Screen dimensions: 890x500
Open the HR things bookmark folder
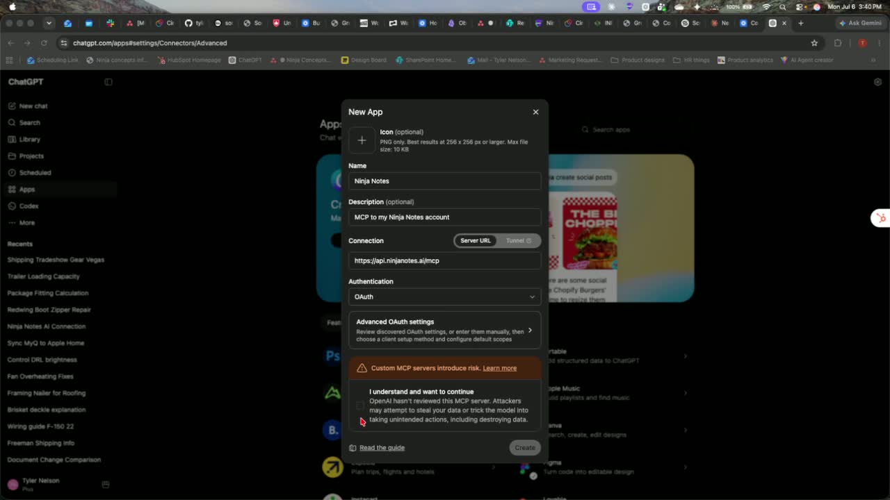click(x=691, y=60)
